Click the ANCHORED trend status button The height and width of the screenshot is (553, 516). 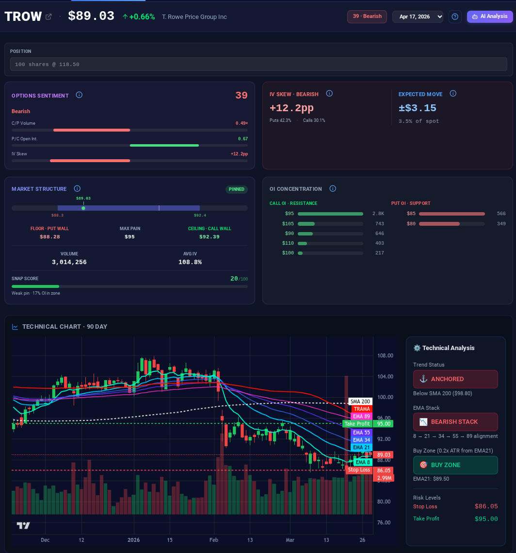(x=455, y=379)
